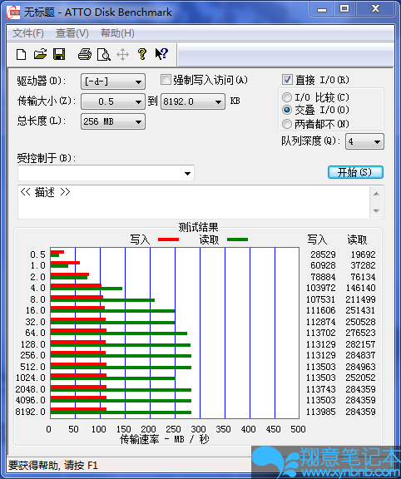Open the 队列深度 dropdown showing 4

[x=364, y=141]
